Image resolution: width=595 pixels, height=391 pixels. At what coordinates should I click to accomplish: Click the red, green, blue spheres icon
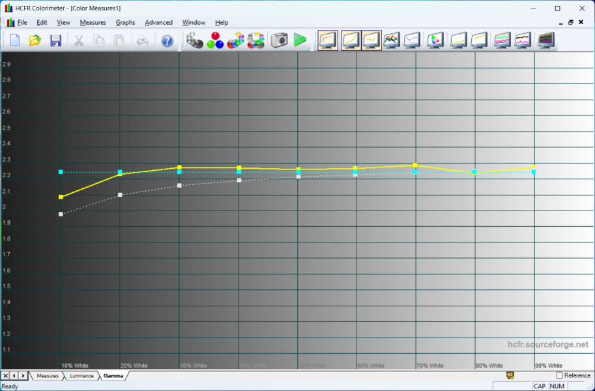215,40
